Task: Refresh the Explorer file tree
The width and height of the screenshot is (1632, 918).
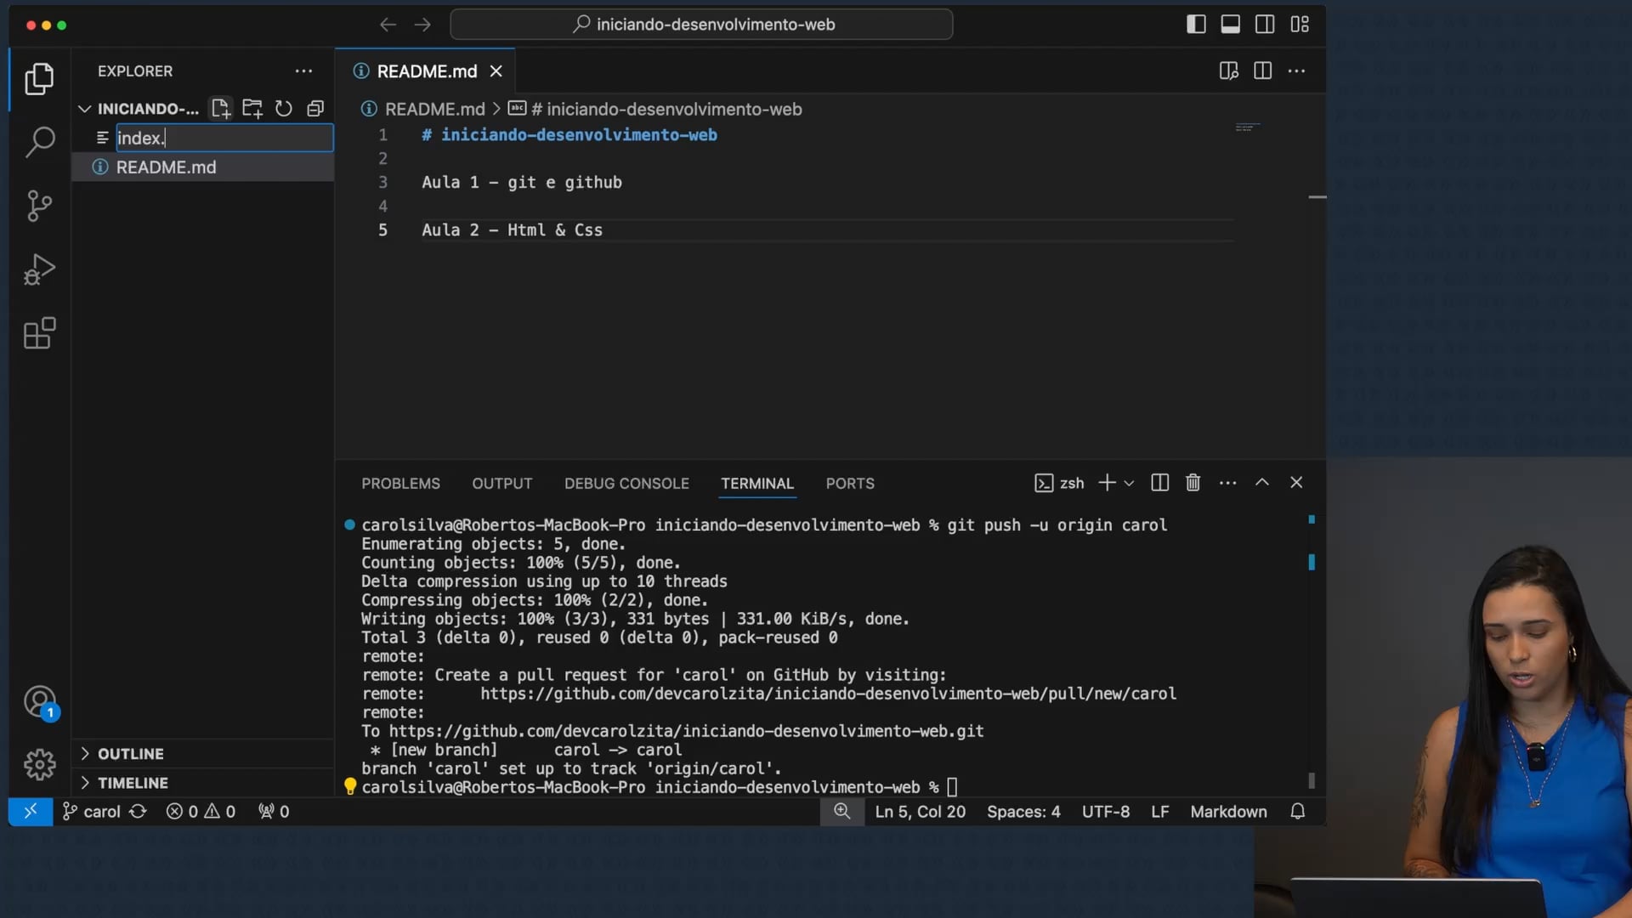Action: (x=284, y=108)
